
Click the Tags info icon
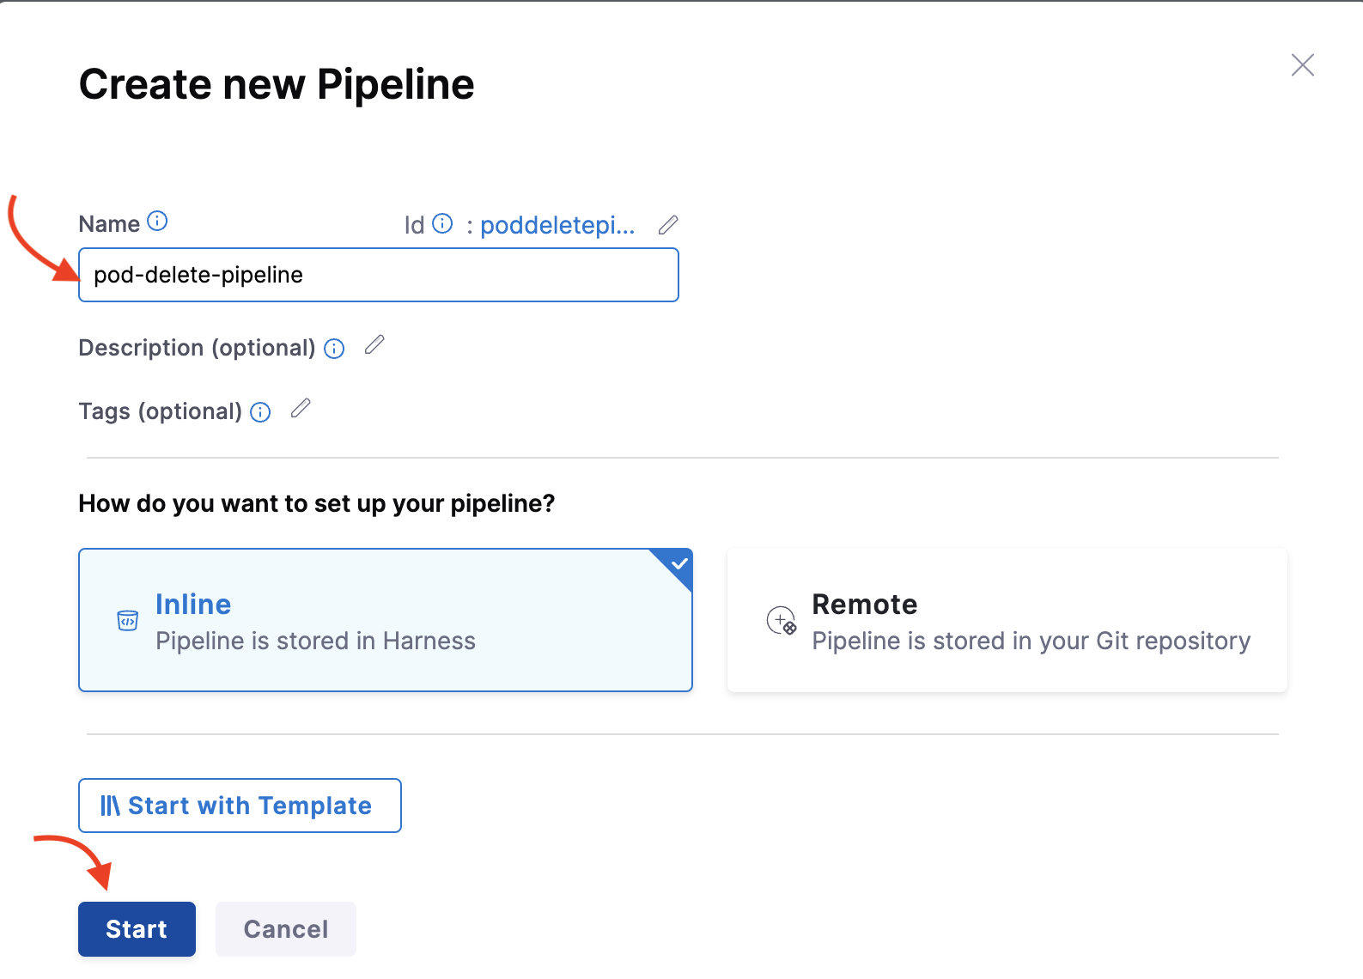(260, 412)
